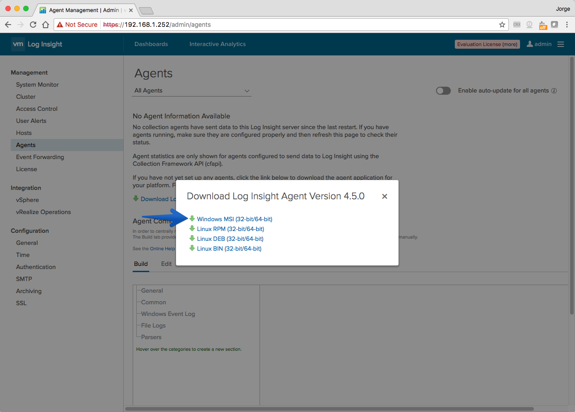Open vRealize Operations integration
Image resolution: width=575 pixels, height=412 pixels.
click(x=43, y=212)
